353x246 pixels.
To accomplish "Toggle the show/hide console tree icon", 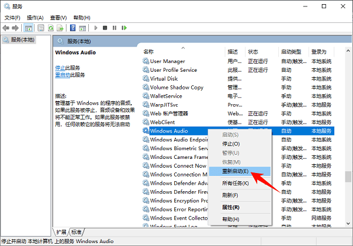I will 29,28.
